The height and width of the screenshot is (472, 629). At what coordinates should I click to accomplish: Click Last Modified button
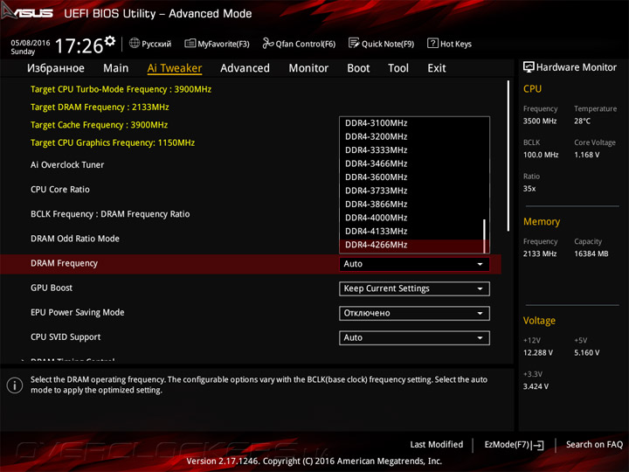tap(437, 445)
